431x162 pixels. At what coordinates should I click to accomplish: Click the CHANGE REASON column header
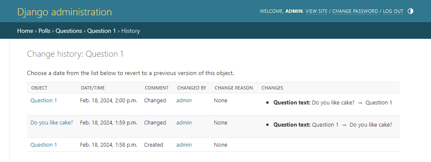233,88
